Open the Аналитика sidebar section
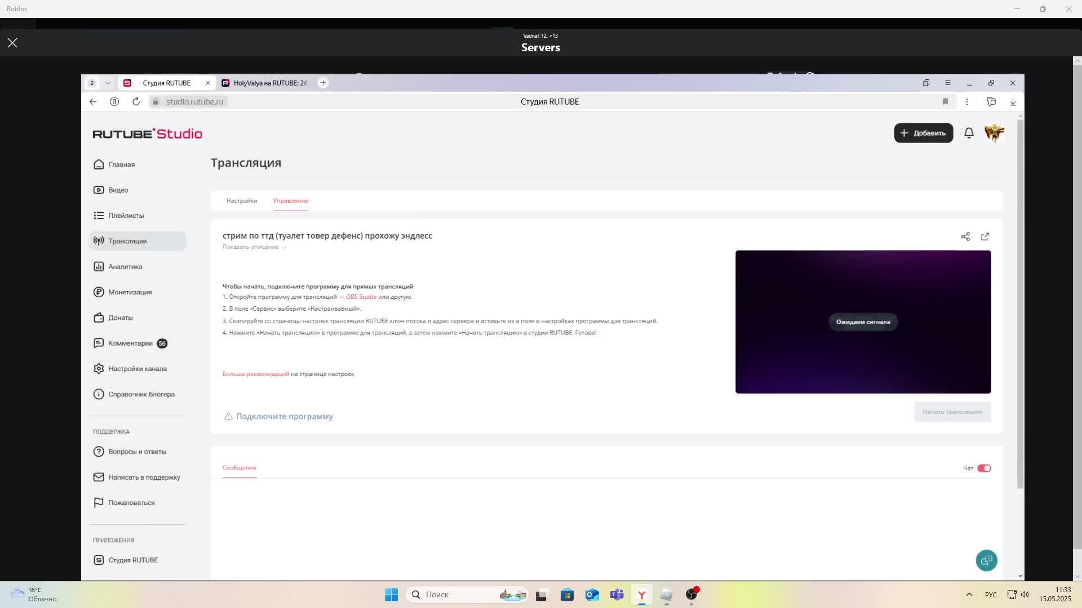 click(x=125, y=267)
